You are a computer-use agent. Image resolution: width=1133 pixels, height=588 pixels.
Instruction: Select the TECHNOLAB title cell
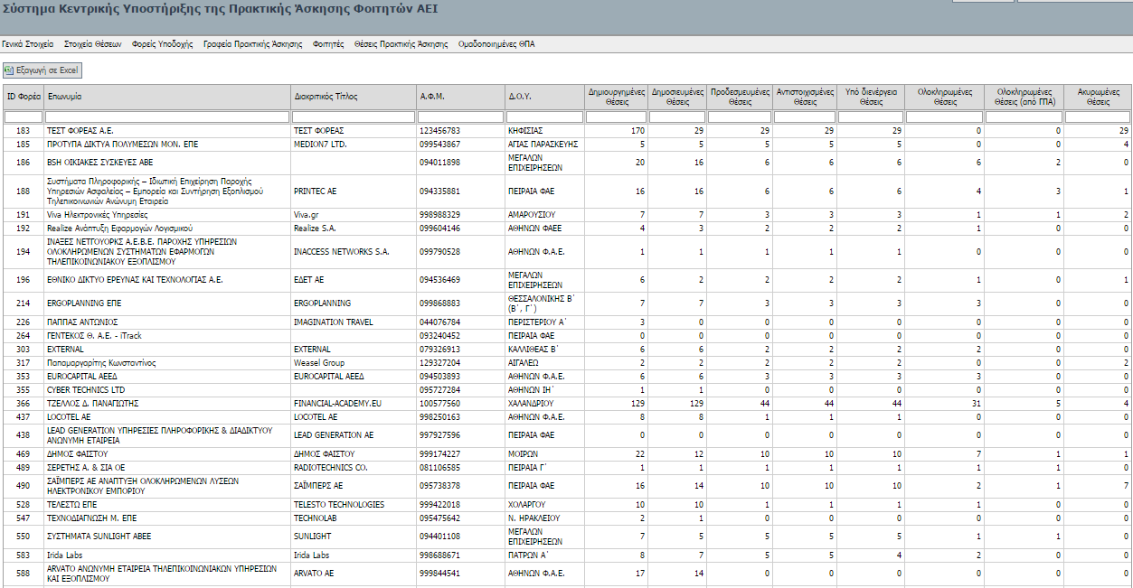point(354,518)
